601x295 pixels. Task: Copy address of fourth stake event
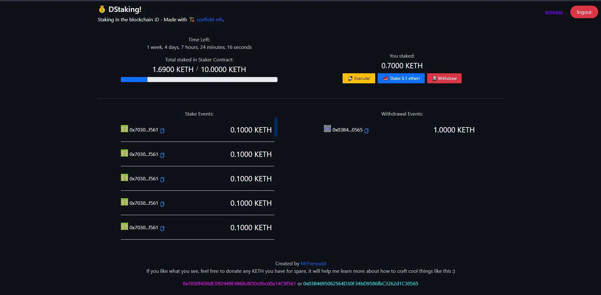coord(162,204)
